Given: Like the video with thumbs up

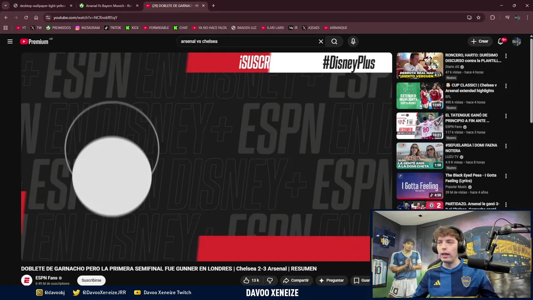Looking at the screenshot, I should coord(251,280).
